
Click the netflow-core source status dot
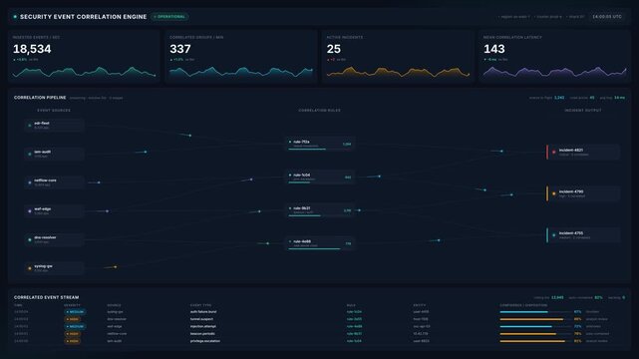pyautogui.click(x=29, y=182)
